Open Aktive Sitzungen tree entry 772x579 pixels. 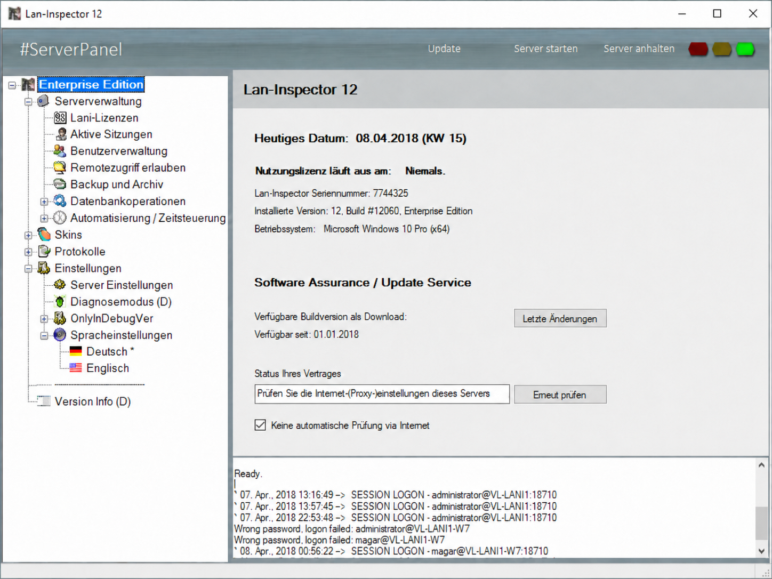(111, 134)
